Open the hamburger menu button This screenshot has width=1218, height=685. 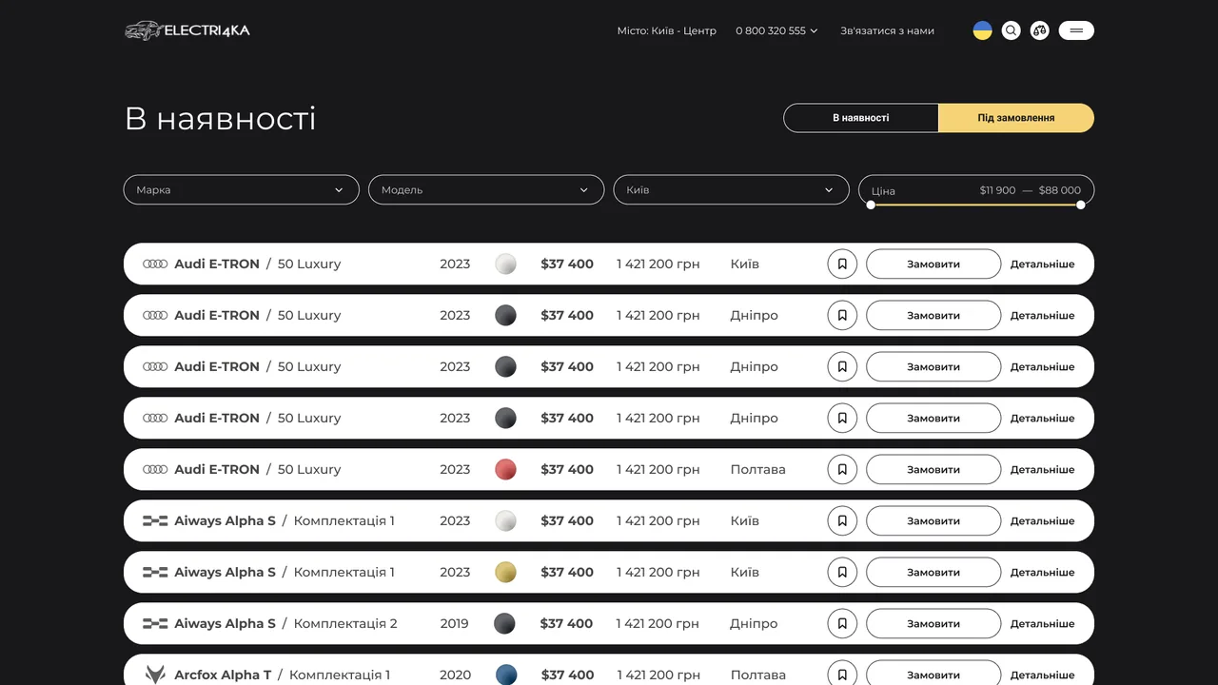point(1076,30)
